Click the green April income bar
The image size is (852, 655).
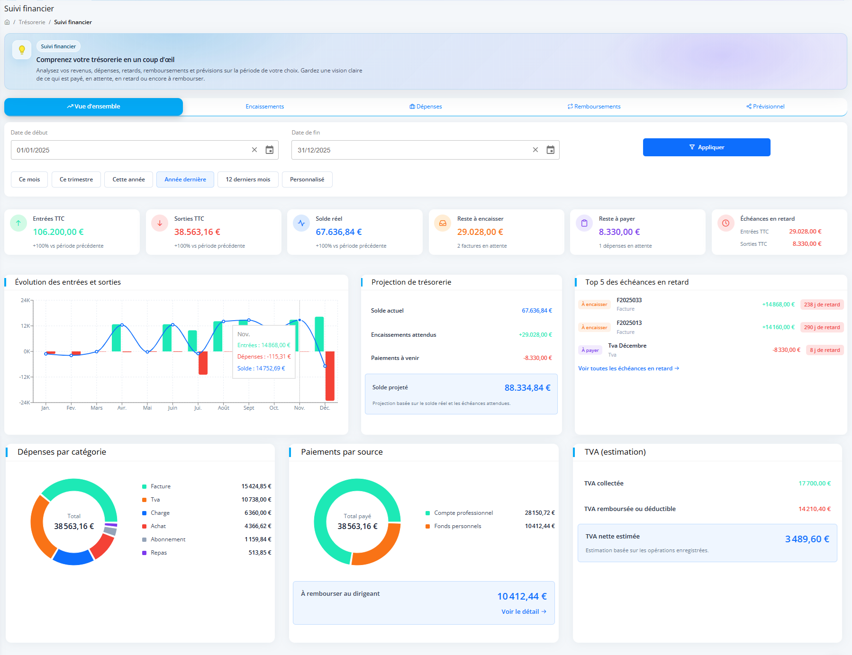(x=116, y=338)
